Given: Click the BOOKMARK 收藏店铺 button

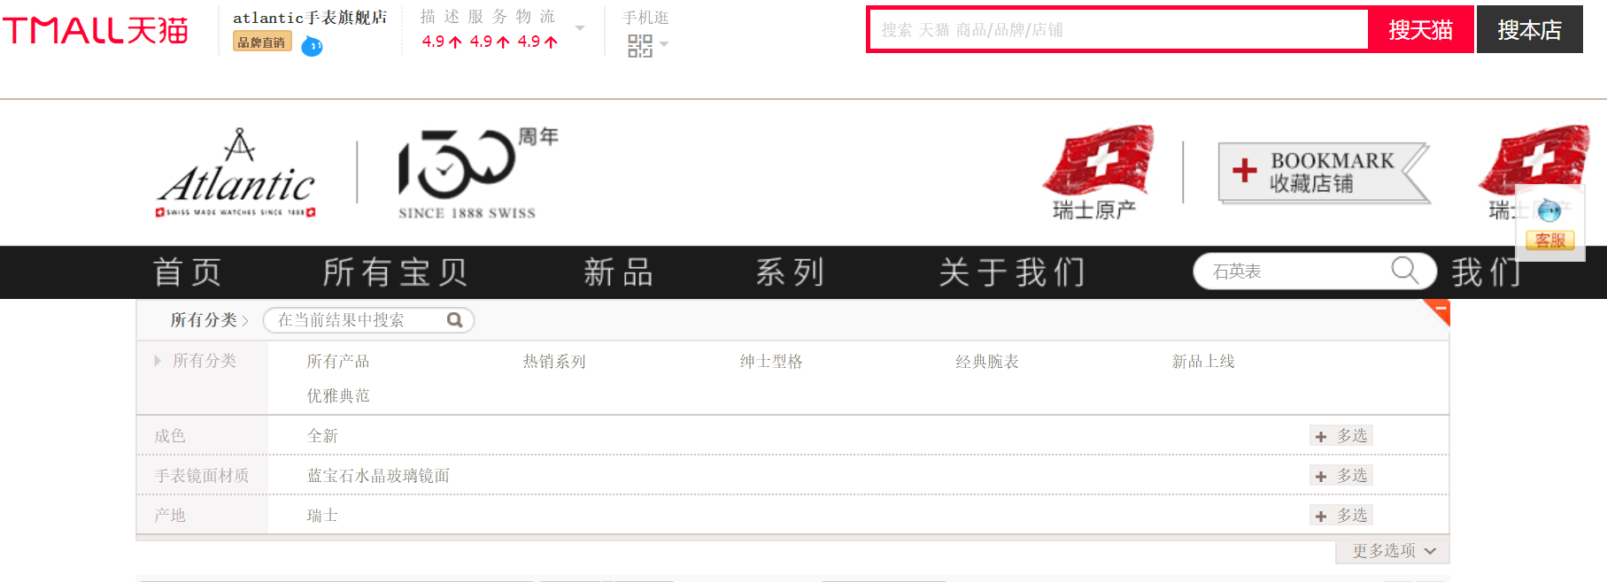Looking at the screenshot, I should pyautogui.click(x=1324, y=172).
